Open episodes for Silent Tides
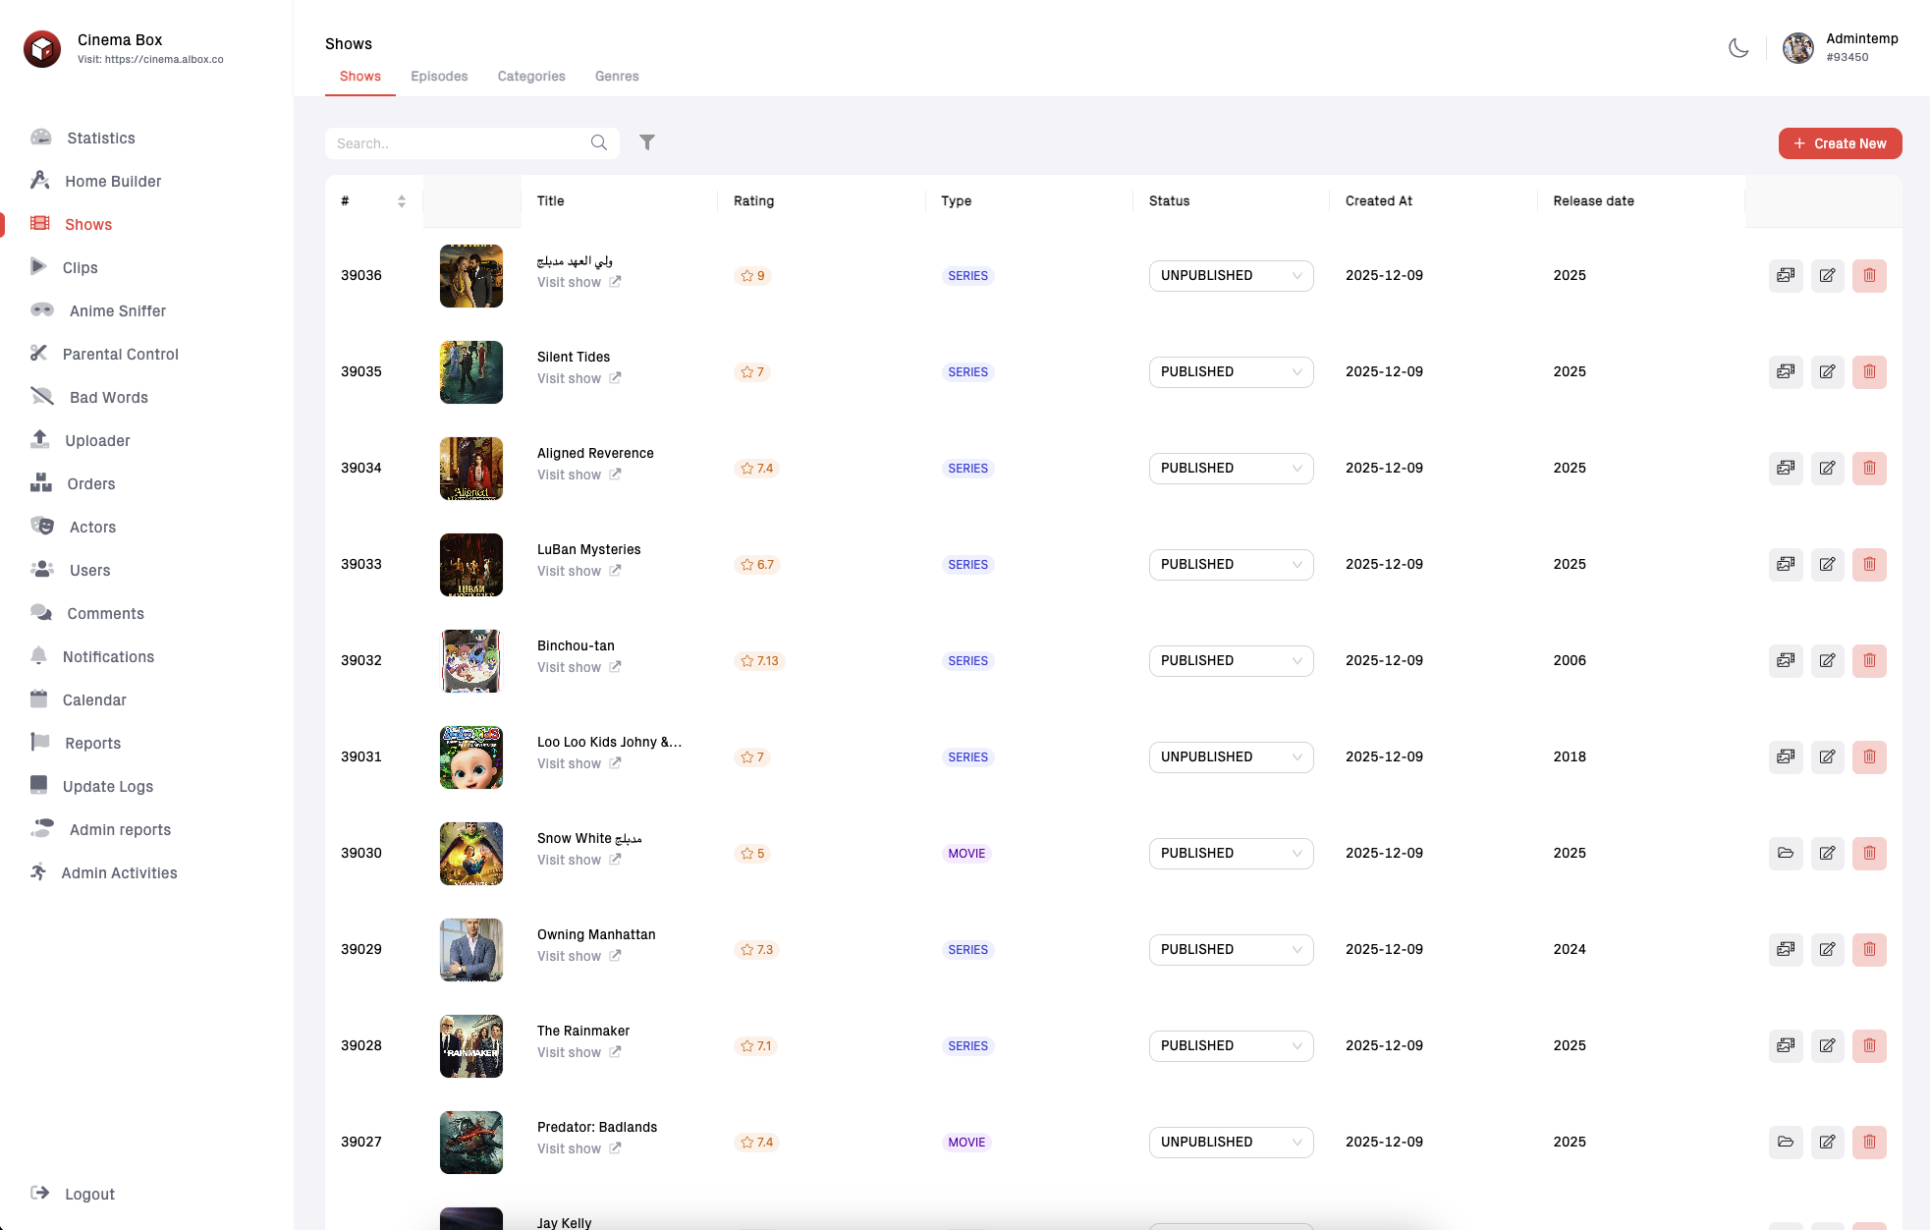The height and width of the screenshot is (1230, 1930). pyautogui.click(x=1785, y=371)
